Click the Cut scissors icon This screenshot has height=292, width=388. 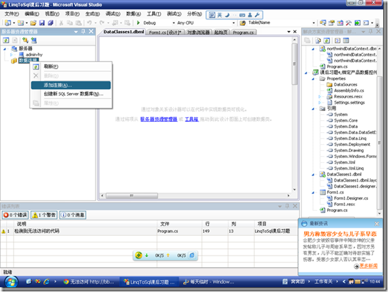(x=61, y=23)
